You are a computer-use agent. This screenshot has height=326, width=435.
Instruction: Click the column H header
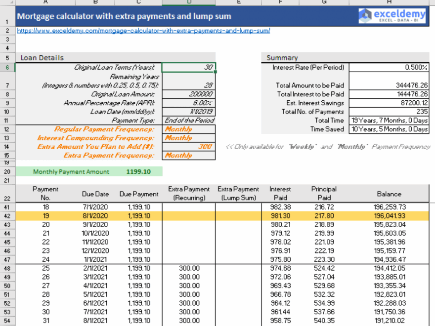389,2
